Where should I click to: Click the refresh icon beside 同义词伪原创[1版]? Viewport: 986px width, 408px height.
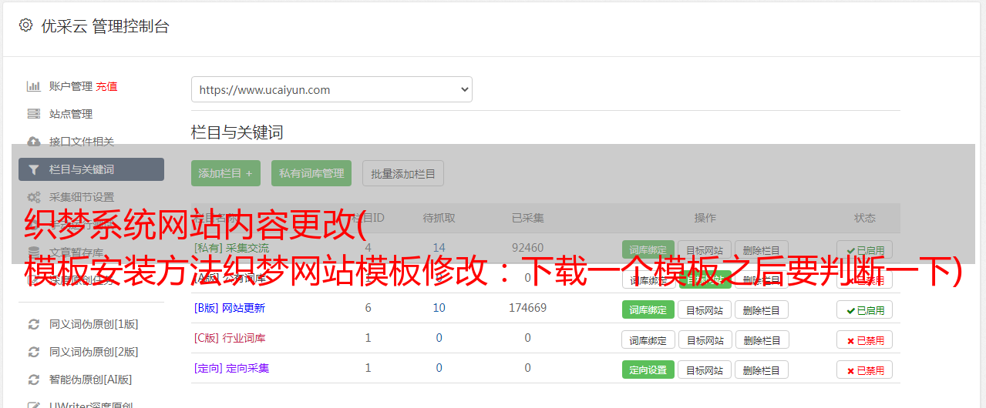coord(33,324)
